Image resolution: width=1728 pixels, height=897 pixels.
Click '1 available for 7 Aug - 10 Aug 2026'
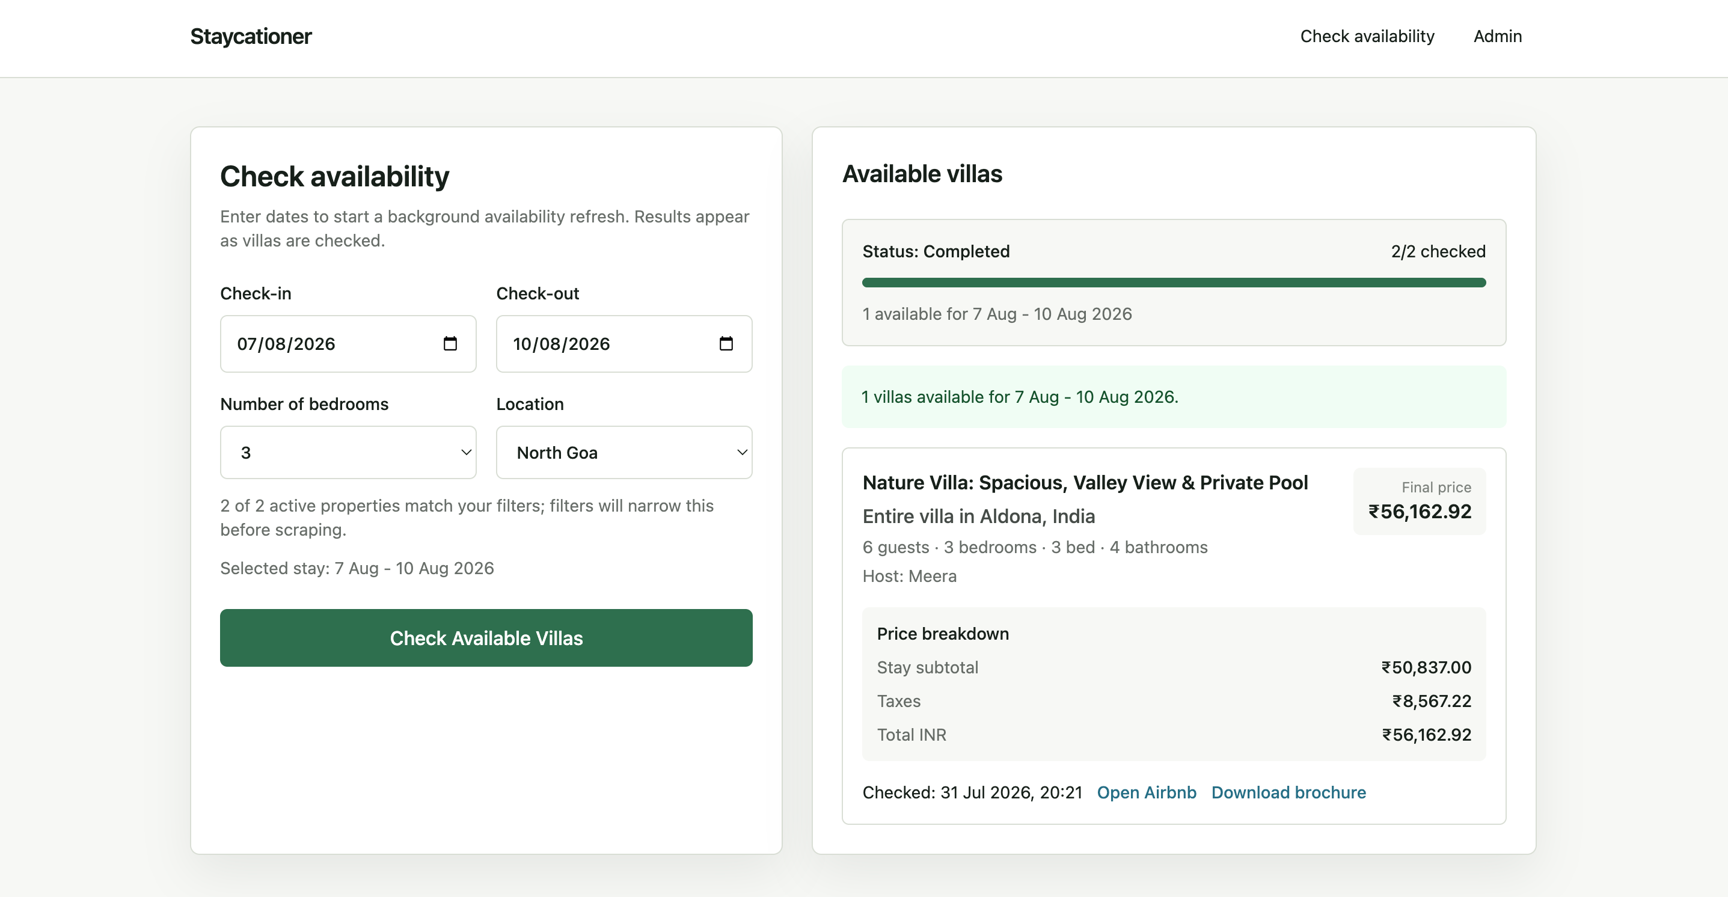(997, 314)
